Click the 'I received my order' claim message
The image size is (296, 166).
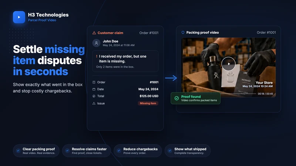click(123, 59)
